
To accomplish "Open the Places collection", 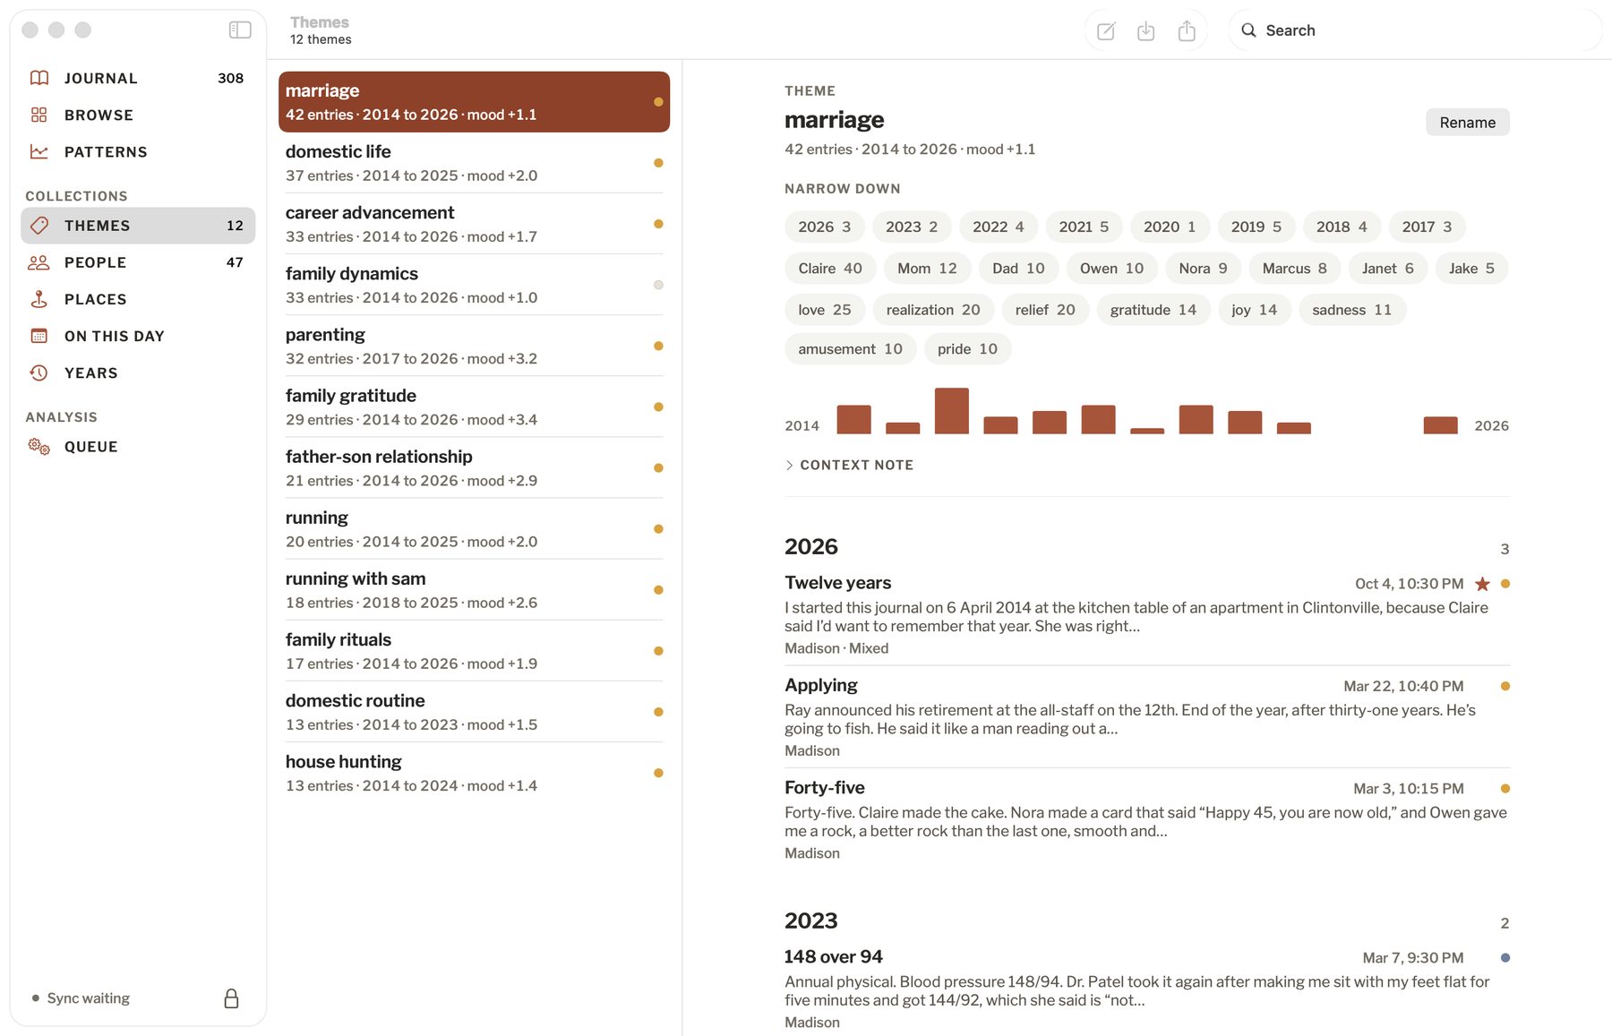I will tap(138, 299).
